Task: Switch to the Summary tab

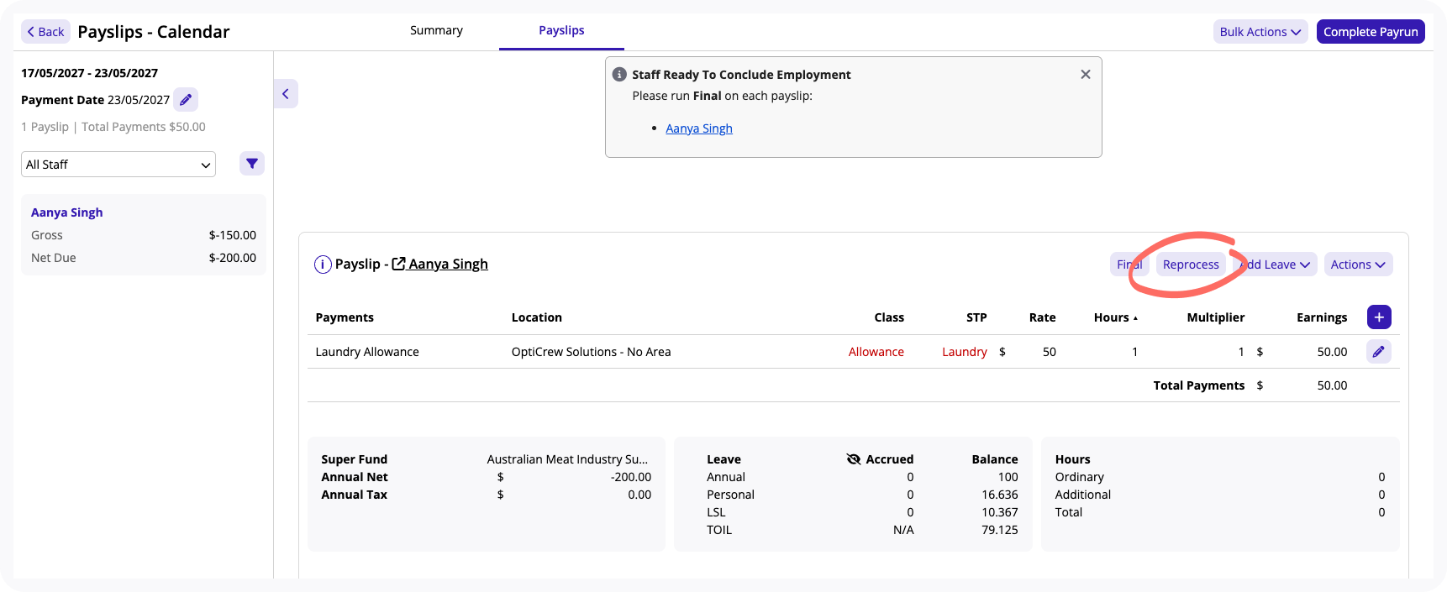Action: (x=436, y=30)
